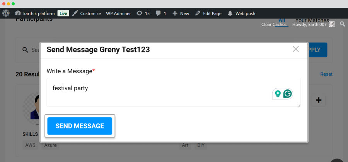Click the participant avatar thumbnail
This screenshot has width=348, height=162.
pos(32,108)
